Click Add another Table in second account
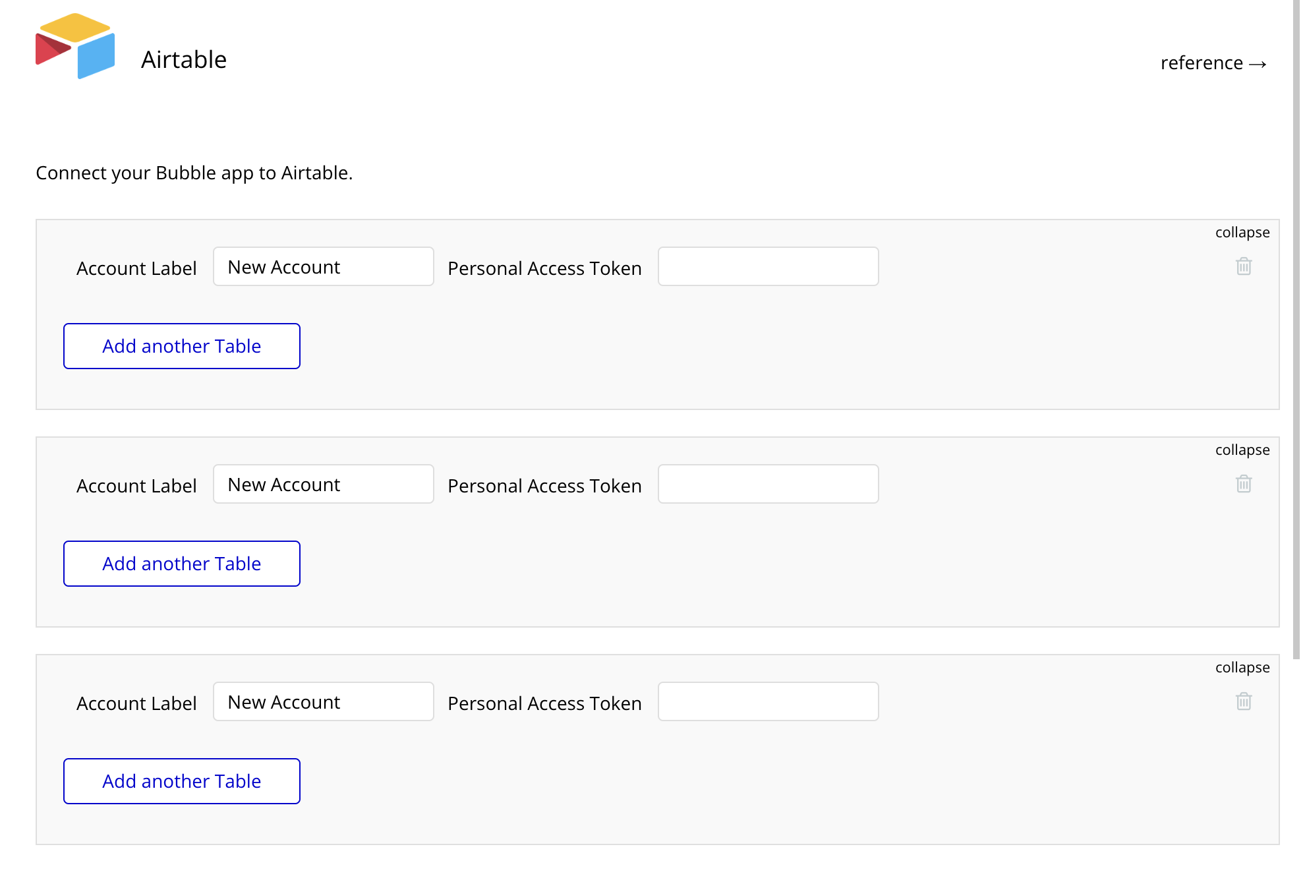The image size is (1305, 886). (182, 564)
